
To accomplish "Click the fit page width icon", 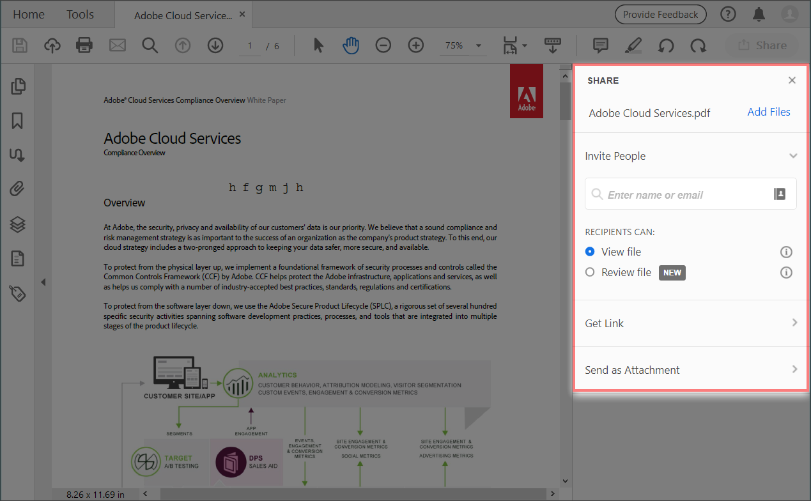I will click(510, 45).
